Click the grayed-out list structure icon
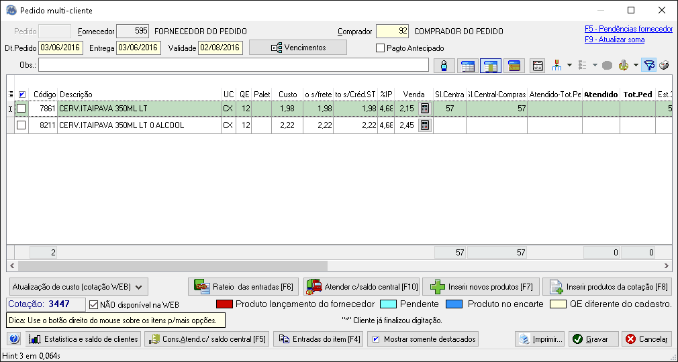Screen dimensions: 678x362 point(583,65)
